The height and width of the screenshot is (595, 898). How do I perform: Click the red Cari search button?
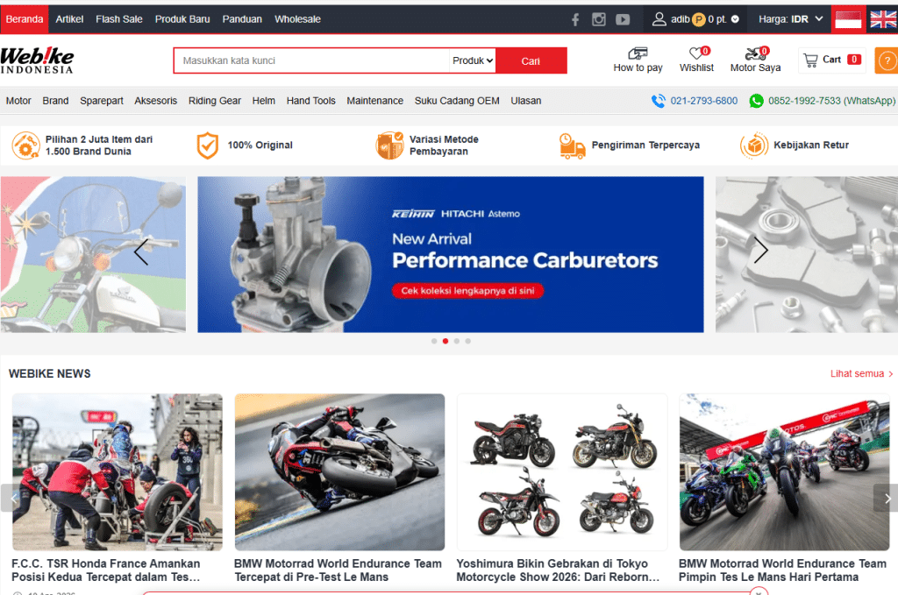531,60
